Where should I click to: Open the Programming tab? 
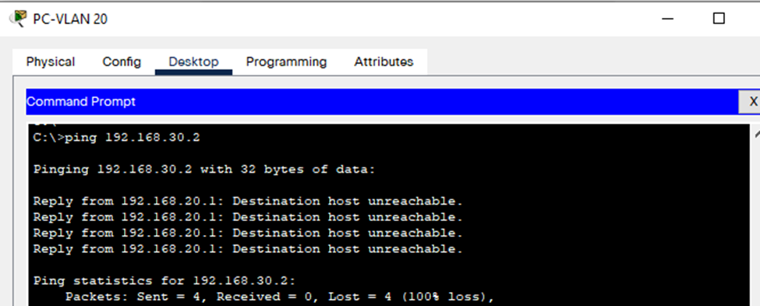(286, 62)
